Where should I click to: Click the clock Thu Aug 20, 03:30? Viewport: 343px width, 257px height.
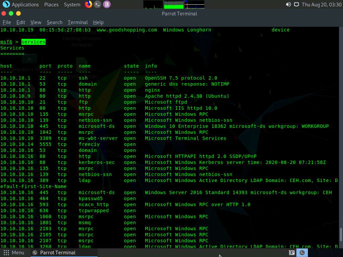pyautogui.click(x=322, y=5)
